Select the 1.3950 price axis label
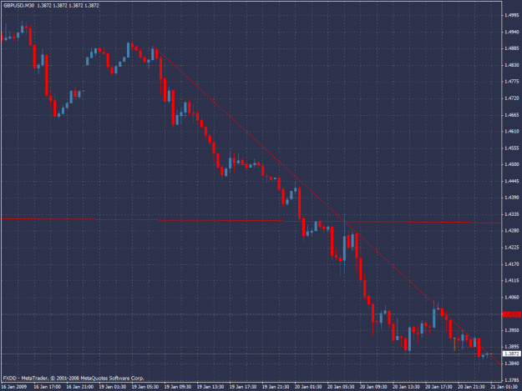 512,330
